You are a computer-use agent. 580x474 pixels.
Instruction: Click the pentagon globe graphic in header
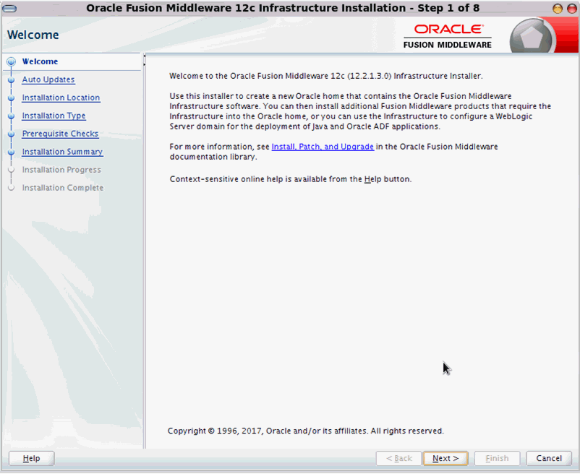tap(532, 38)
